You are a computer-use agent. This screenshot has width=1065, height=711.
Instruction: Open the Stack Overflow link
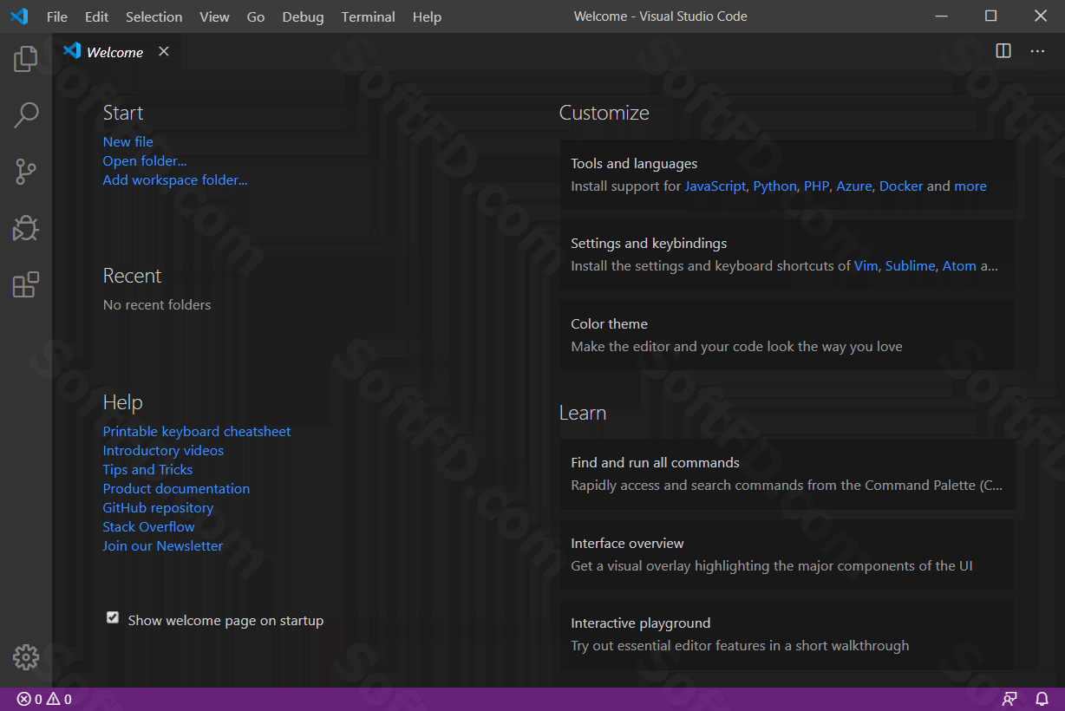(x=148, y=527)
